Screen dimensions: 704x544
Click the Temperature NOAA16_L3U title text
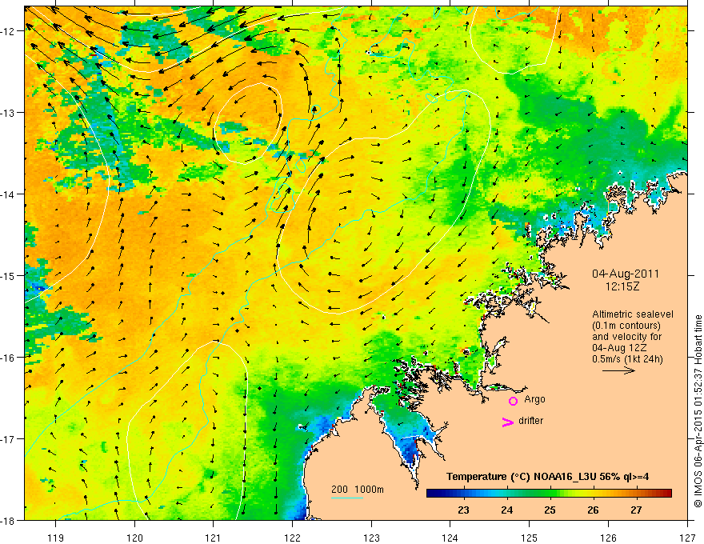pos(547,477)
